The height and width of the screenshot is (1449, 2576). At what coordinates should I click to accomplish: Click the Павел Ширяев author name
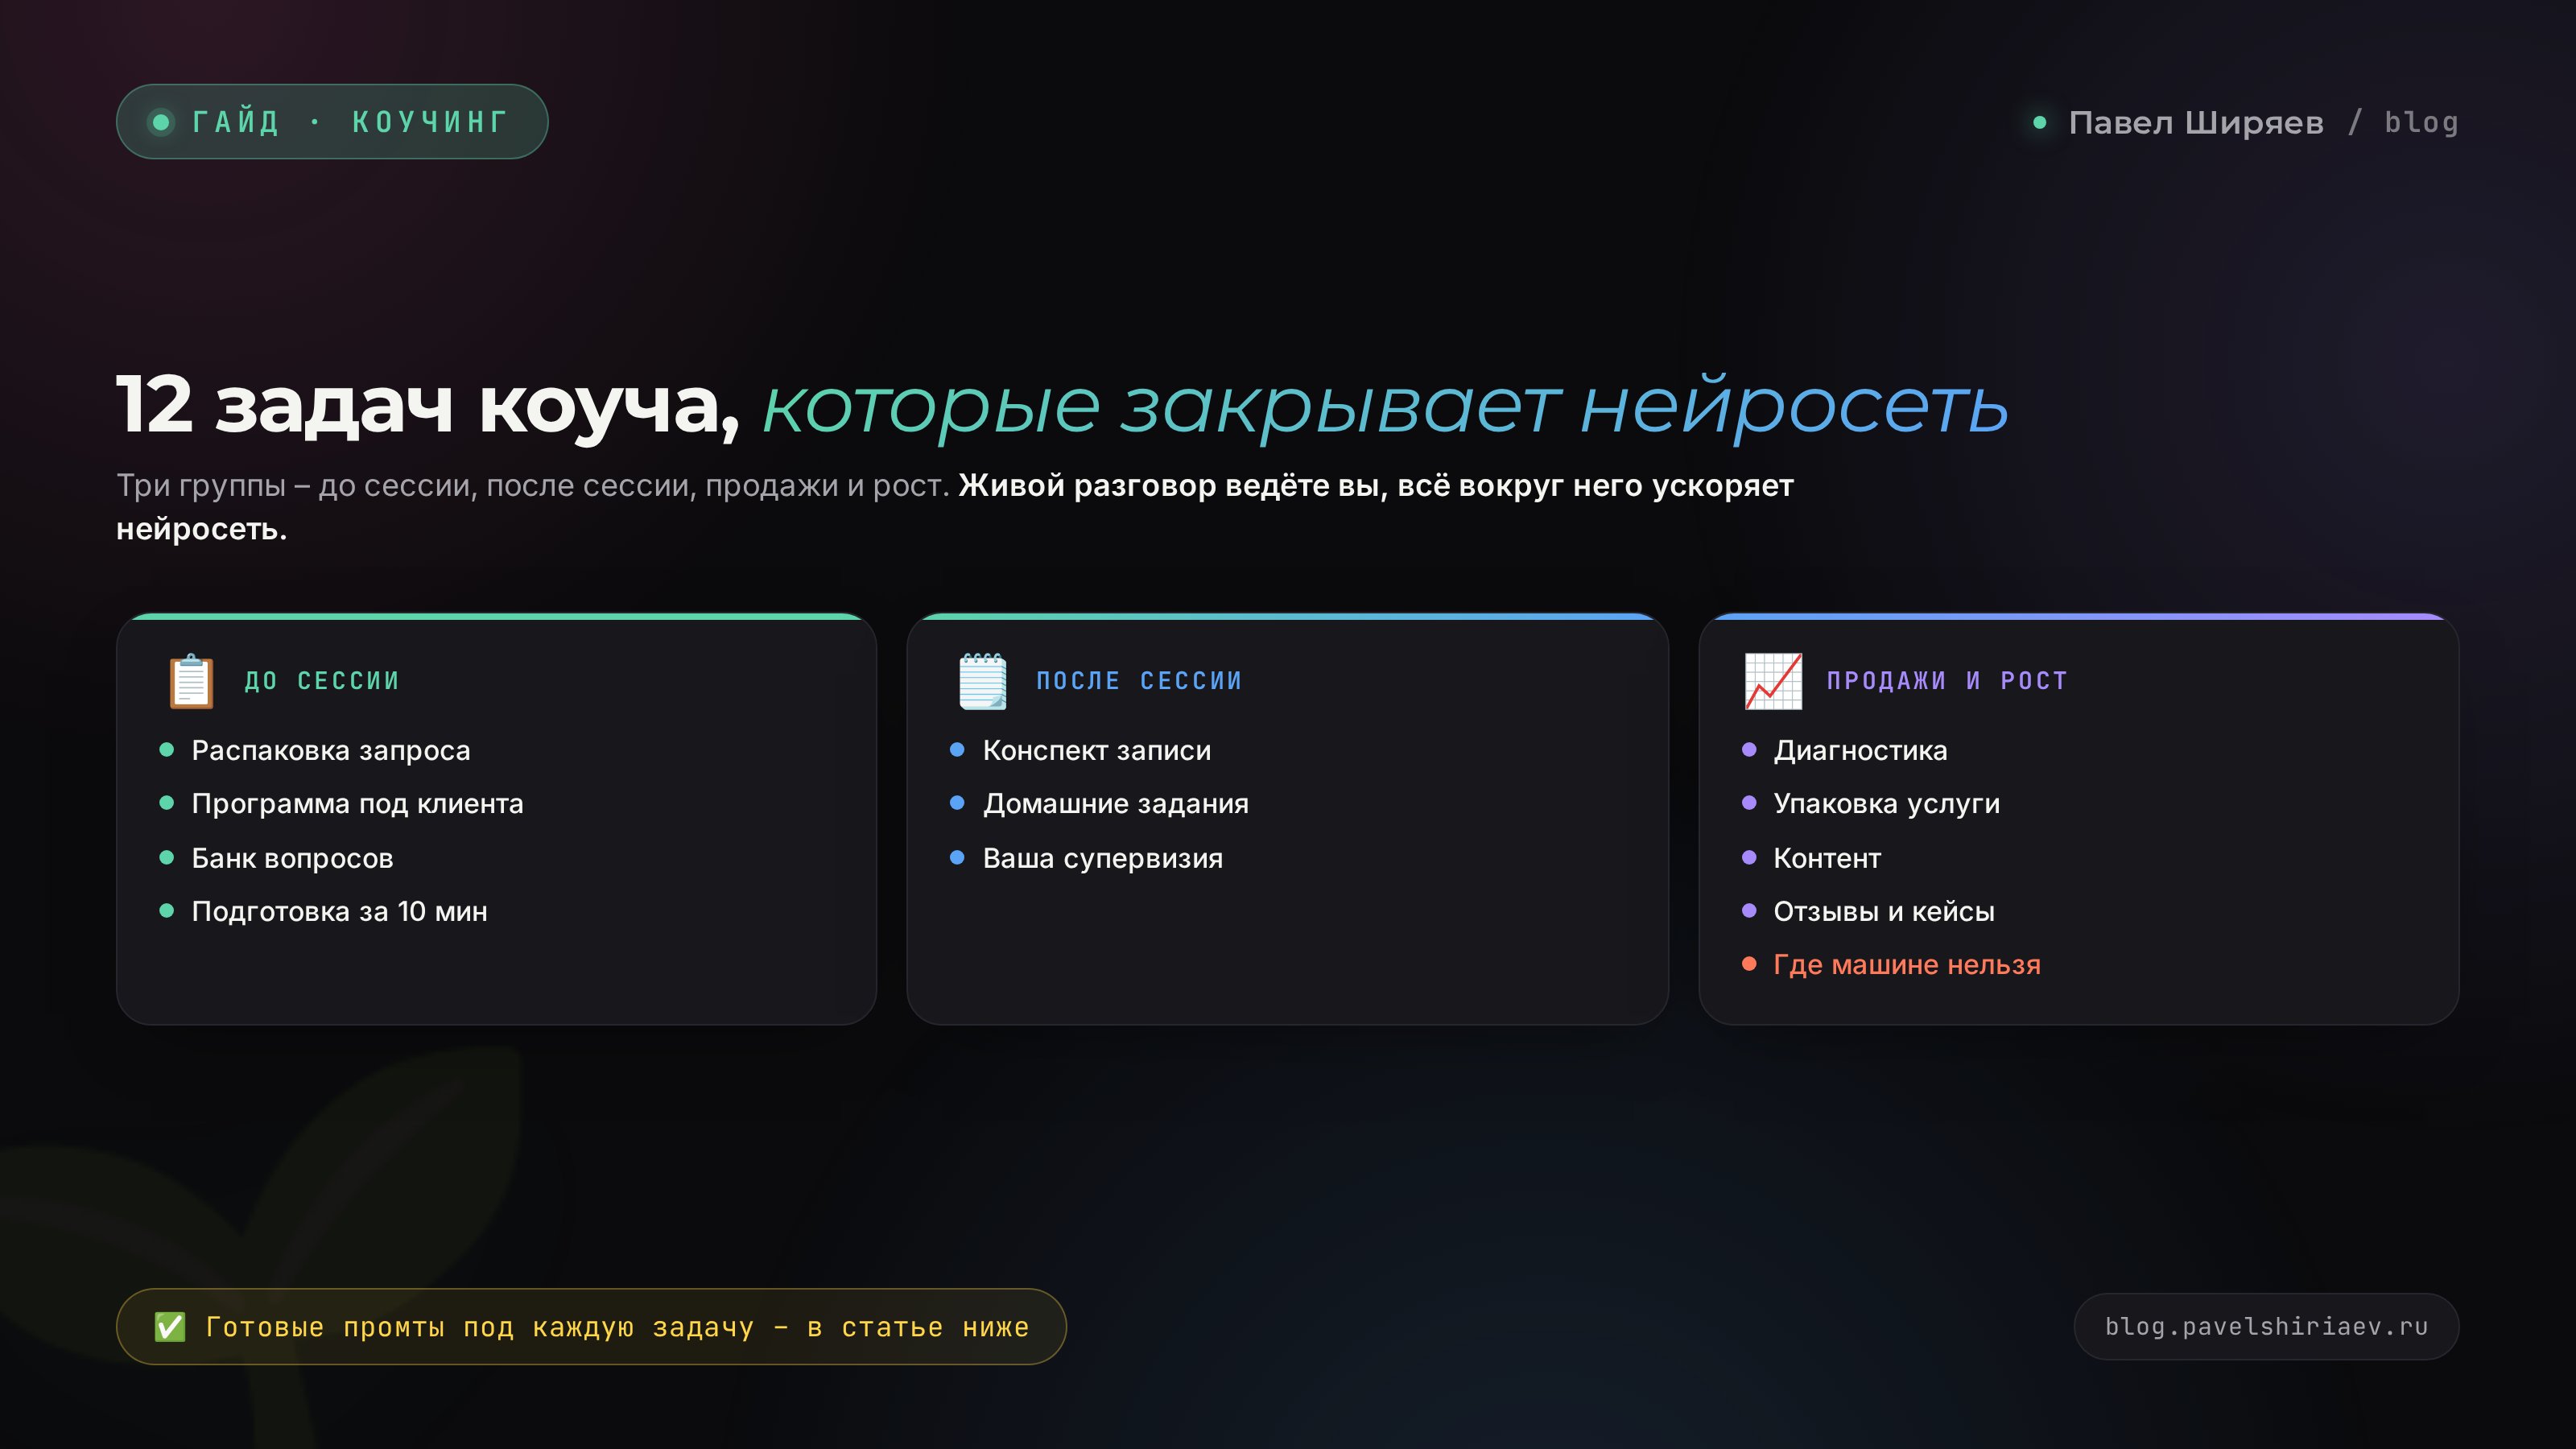click(x=2196, y=122)
